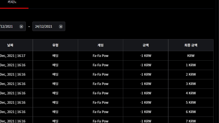Sort by 게임 column header
The width and height of the screenshot is (219, 123).
(x=100, y=45)
